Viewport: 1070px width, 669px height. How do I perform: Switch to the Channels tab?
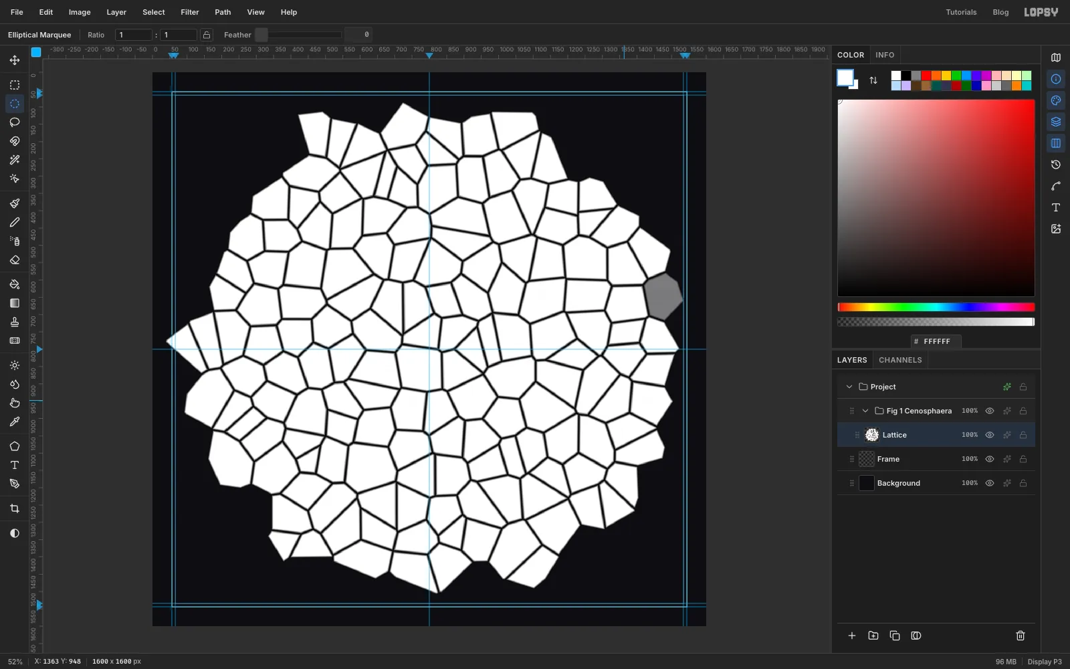click(900, 360)
